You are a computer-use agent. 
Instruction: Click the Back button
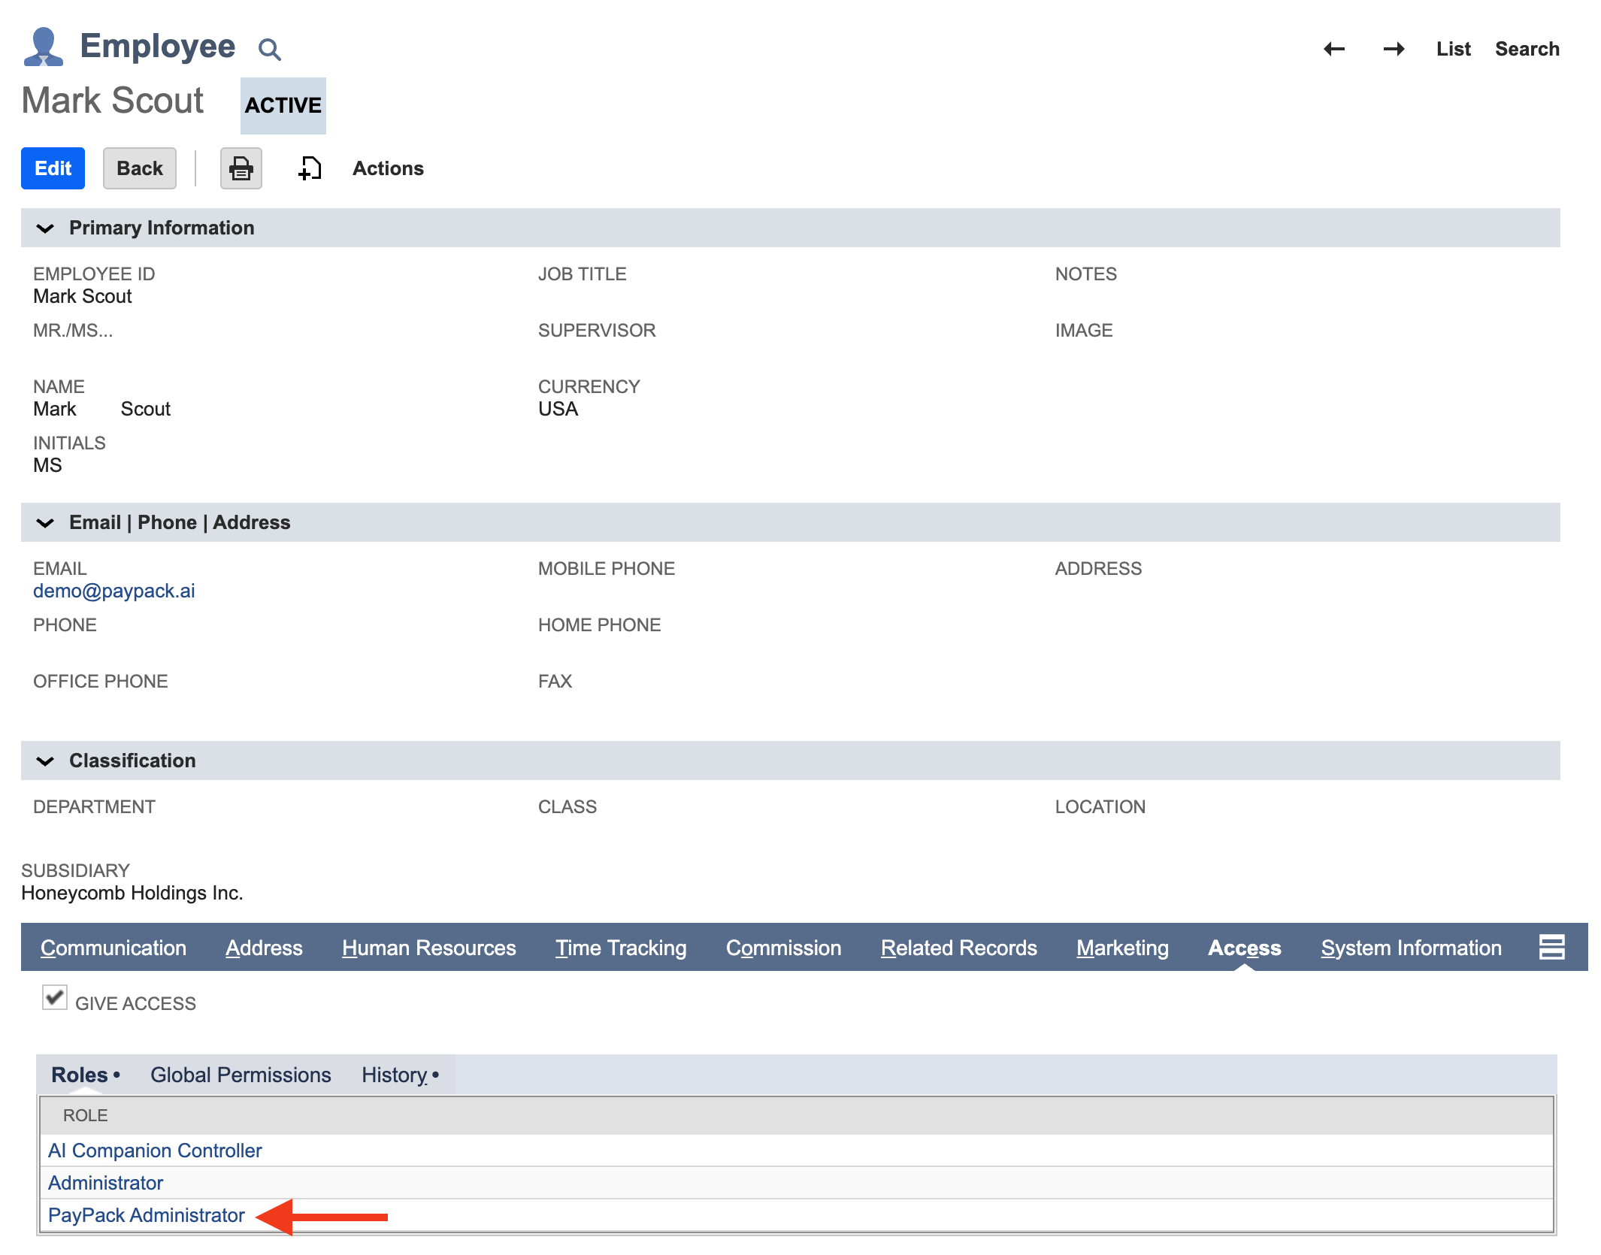(x=139, y=168)
